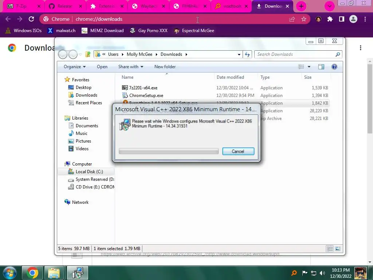The height and width of the screenshot is (280, 373).
Task: Open the address bar history dropdown in Explorer
Action: point(239,55)
